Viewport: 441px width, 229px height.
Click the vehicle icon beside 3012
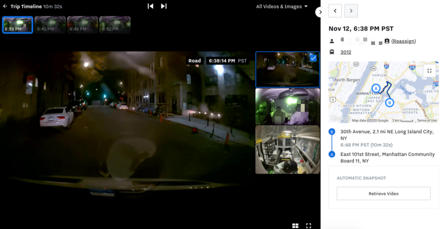click(x=332, y=52)
